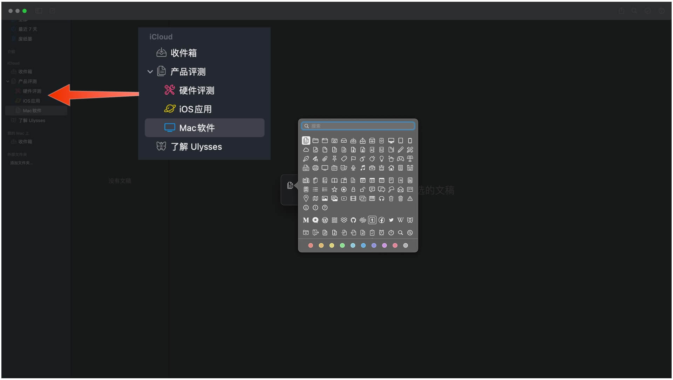Pick the cloud icon

[306, 150]
